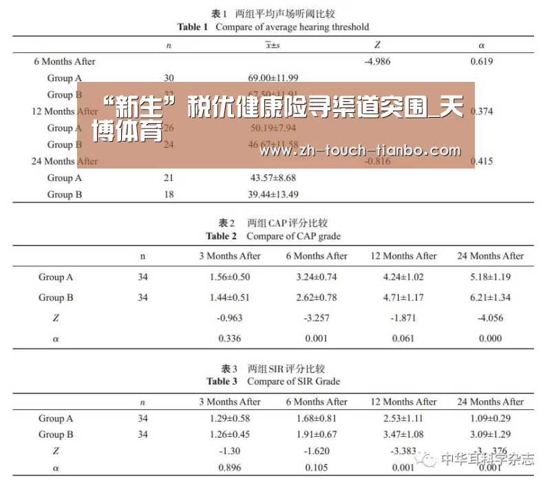Click the cell '3.09±1.29'

(490, 434)
